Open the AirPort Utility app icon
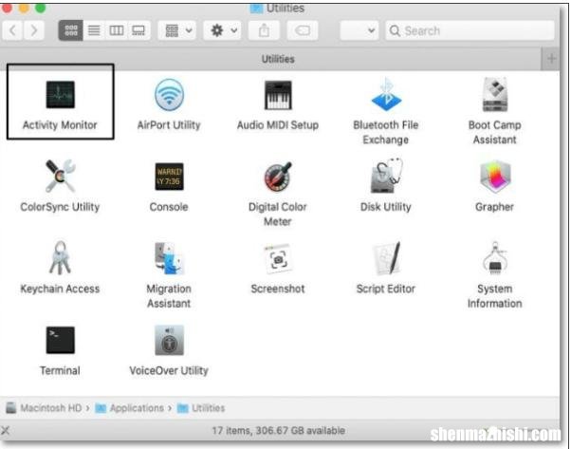 tap(169, 95)
